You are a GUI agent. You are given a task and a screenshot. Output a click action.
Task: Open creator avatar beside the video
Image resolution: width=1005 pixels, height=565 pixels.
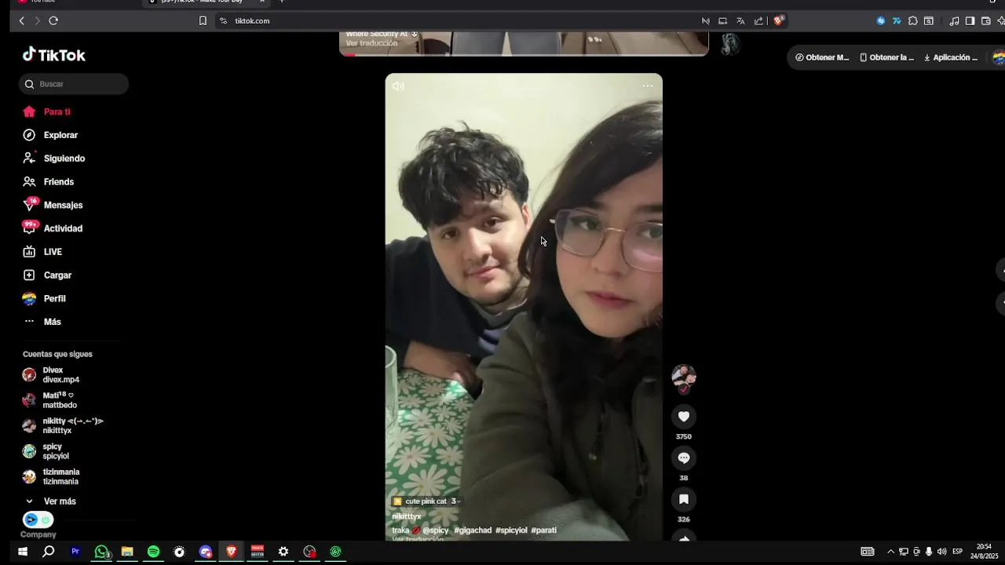click(684, 377)
